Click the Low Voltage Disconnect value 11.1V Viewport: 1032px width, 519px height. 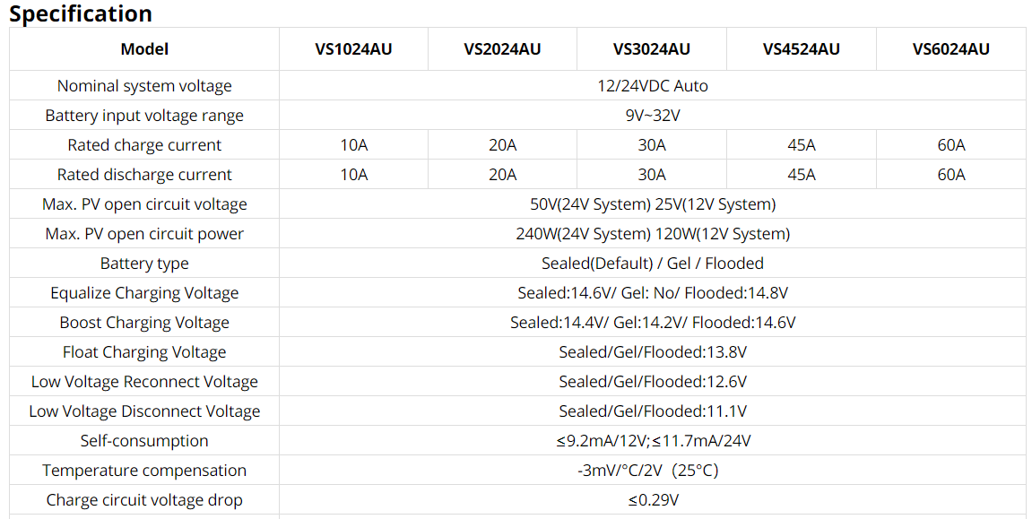653,411
